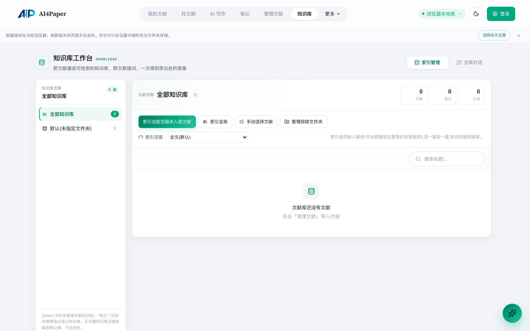Open 我的文献 tab

click(157, 14)
